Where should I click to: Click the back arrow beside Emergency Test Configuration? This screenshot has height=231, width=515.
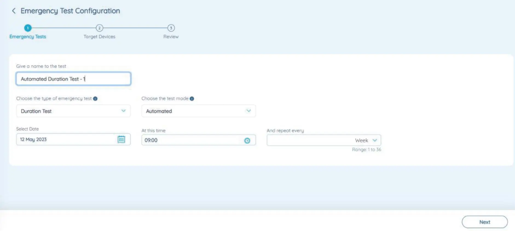[x=14, y=11]
